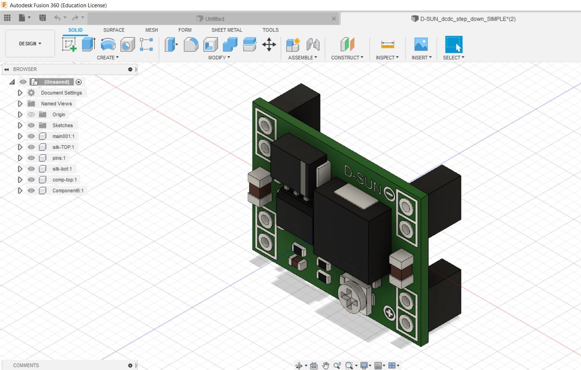This screenshot has height=370, width=581.
Task: Select the Create Sketch tool
Action: 69,45
